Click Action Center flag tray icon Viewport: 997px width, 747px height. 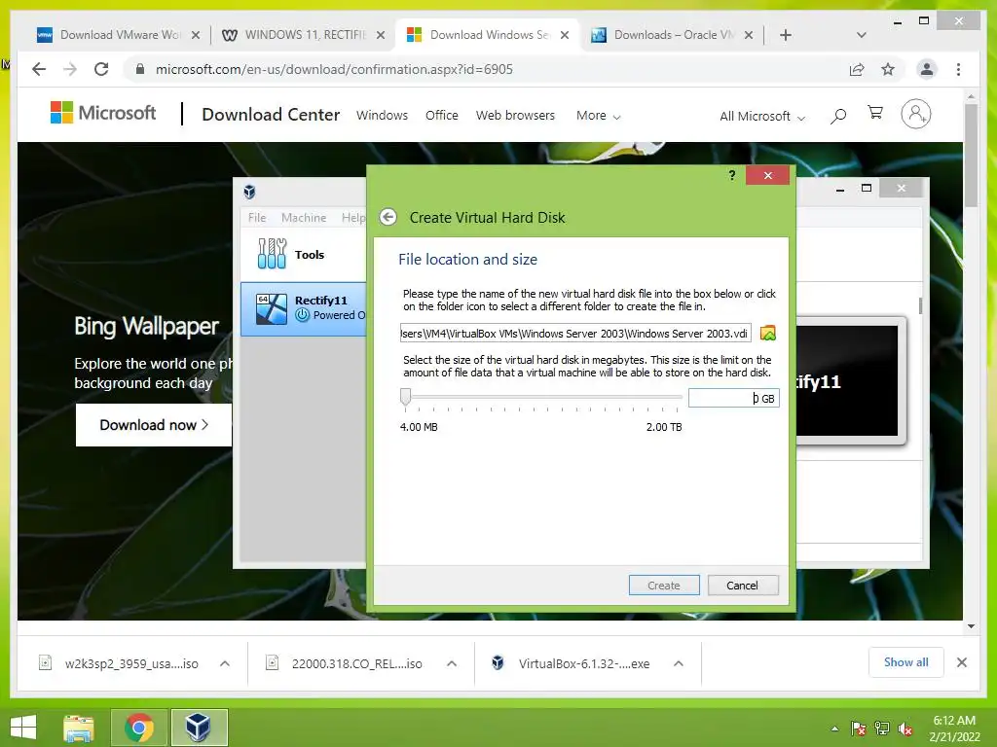tap(859, 729)
